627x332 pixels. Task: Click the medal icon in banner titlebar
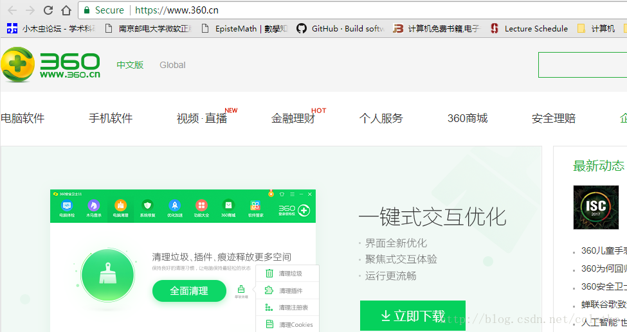click(x=271, y=193)
